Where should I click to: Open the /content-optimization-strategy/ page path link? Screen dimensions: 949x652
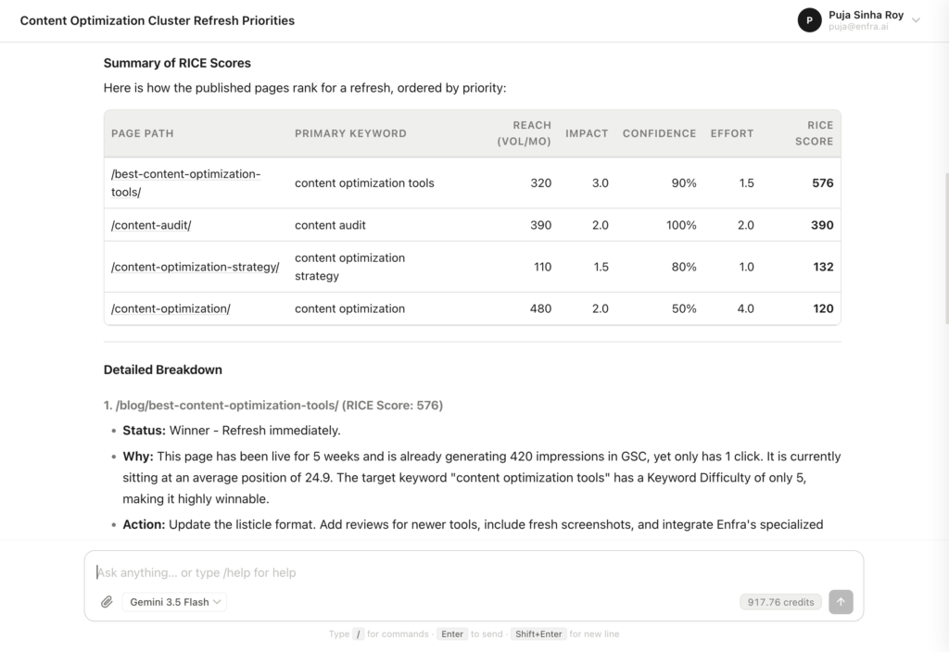195,267
